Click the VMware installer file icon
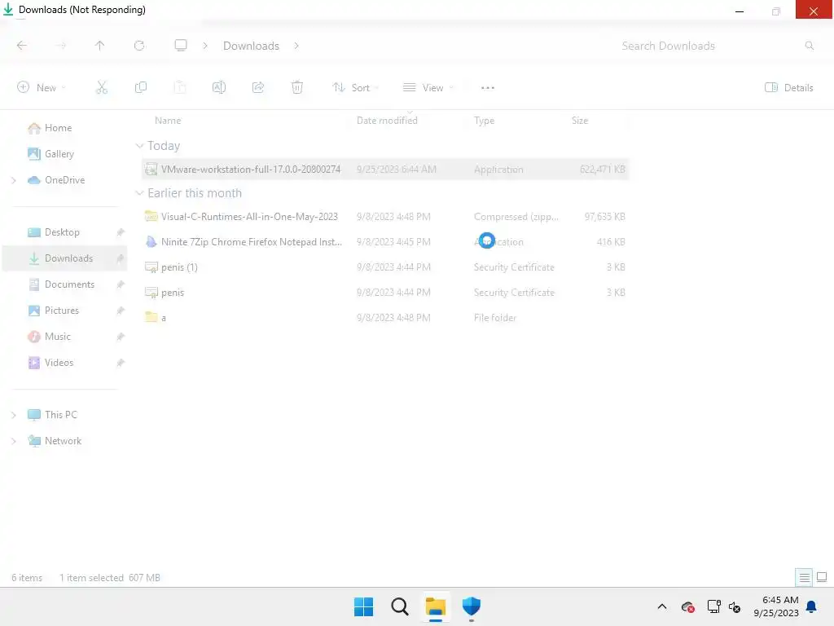Image resolution: width=834 pixels, height=626 pixels. coord(151,170)
